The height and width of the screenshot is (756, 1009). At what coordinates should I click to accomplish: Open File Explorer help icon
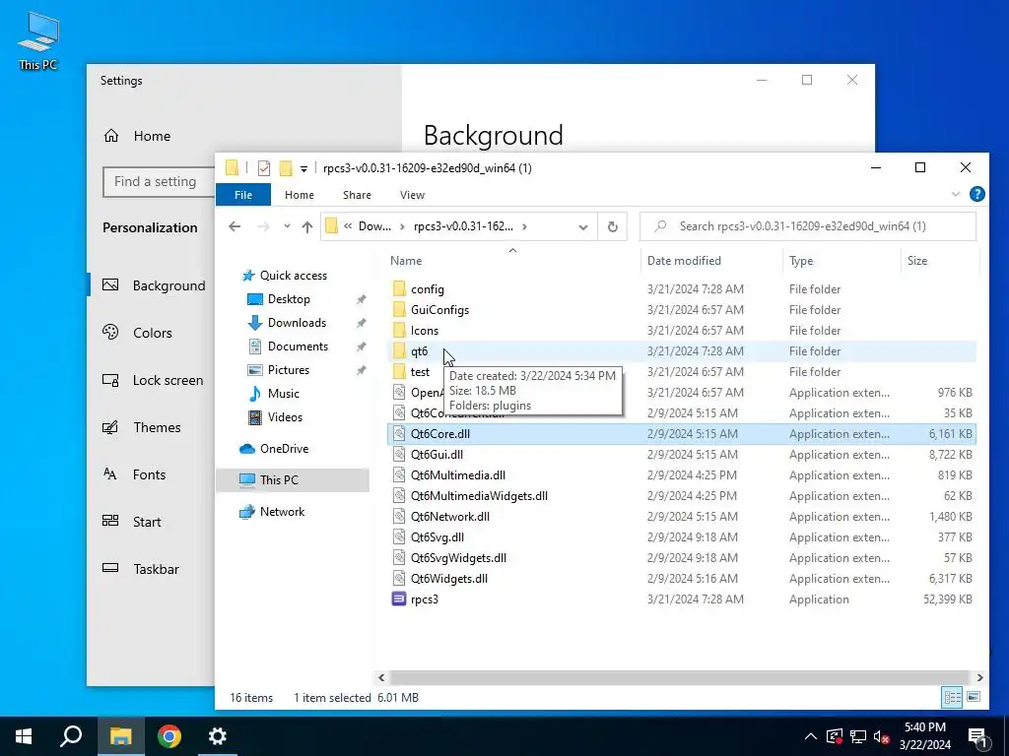[x=976, y=194]
